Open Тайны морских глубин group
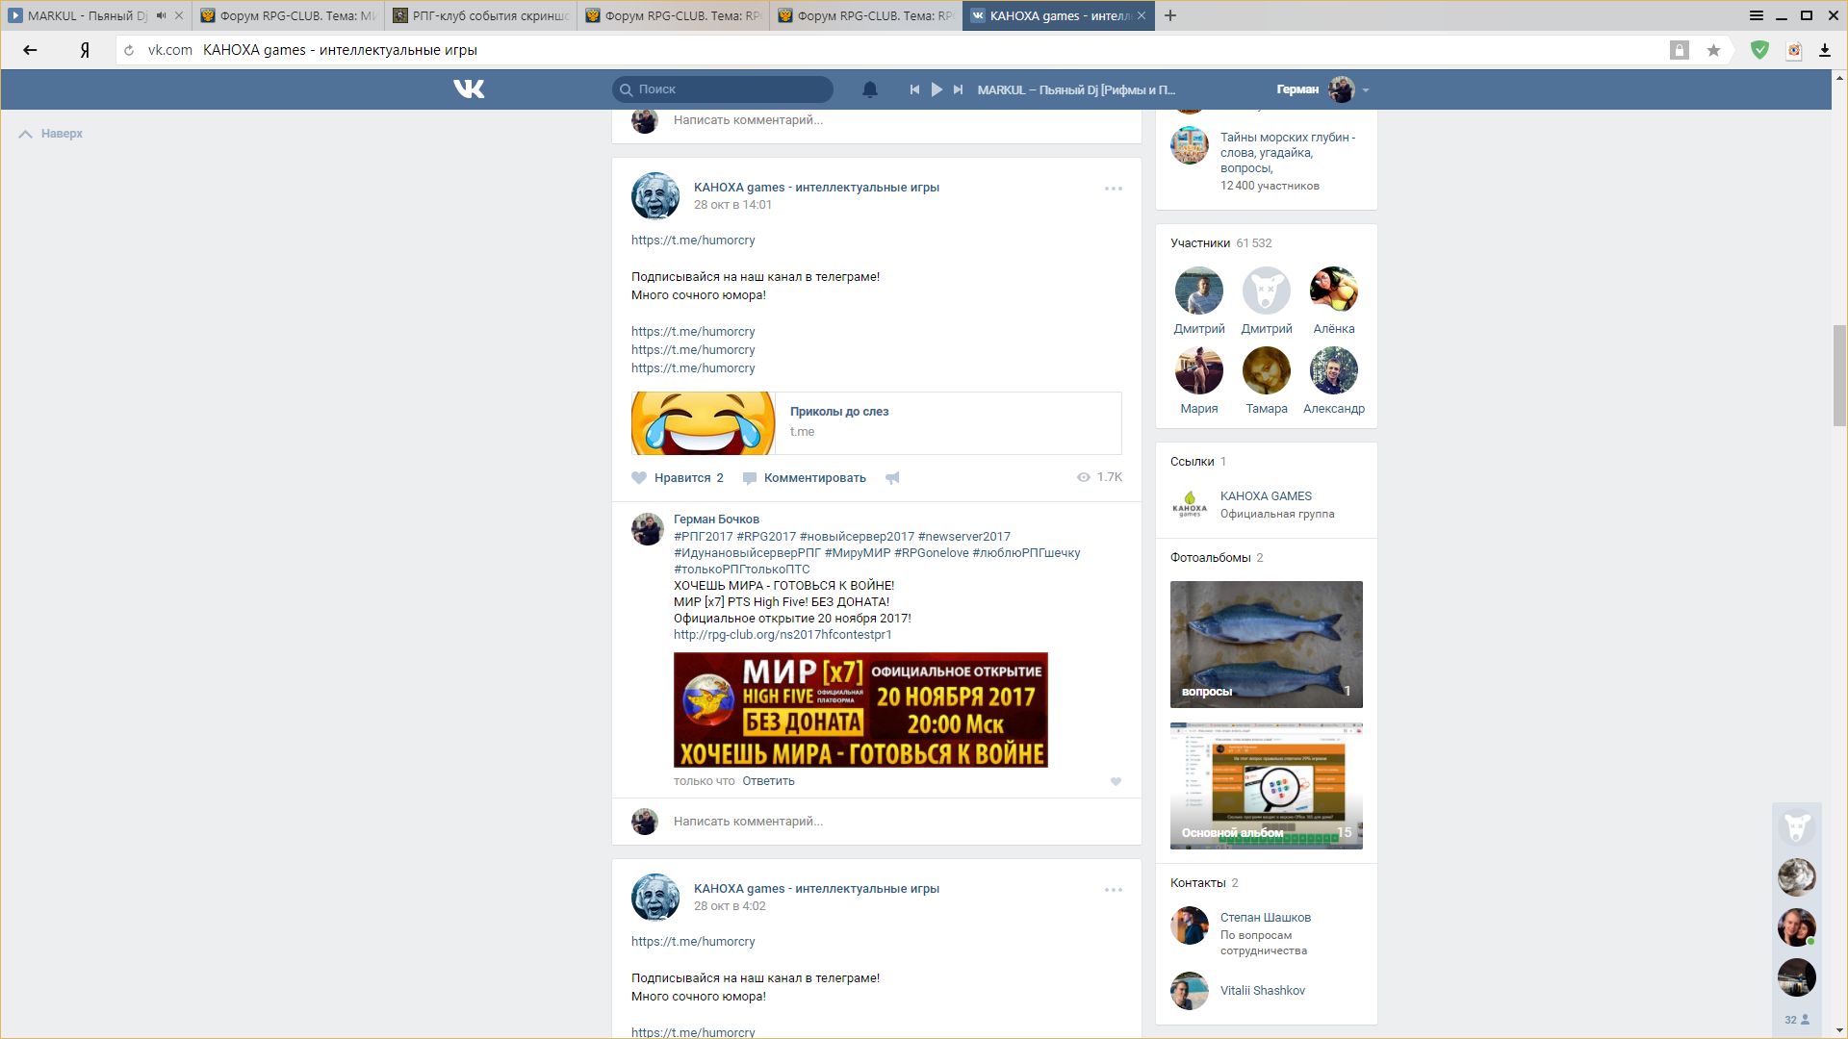 click(1288, 153)
